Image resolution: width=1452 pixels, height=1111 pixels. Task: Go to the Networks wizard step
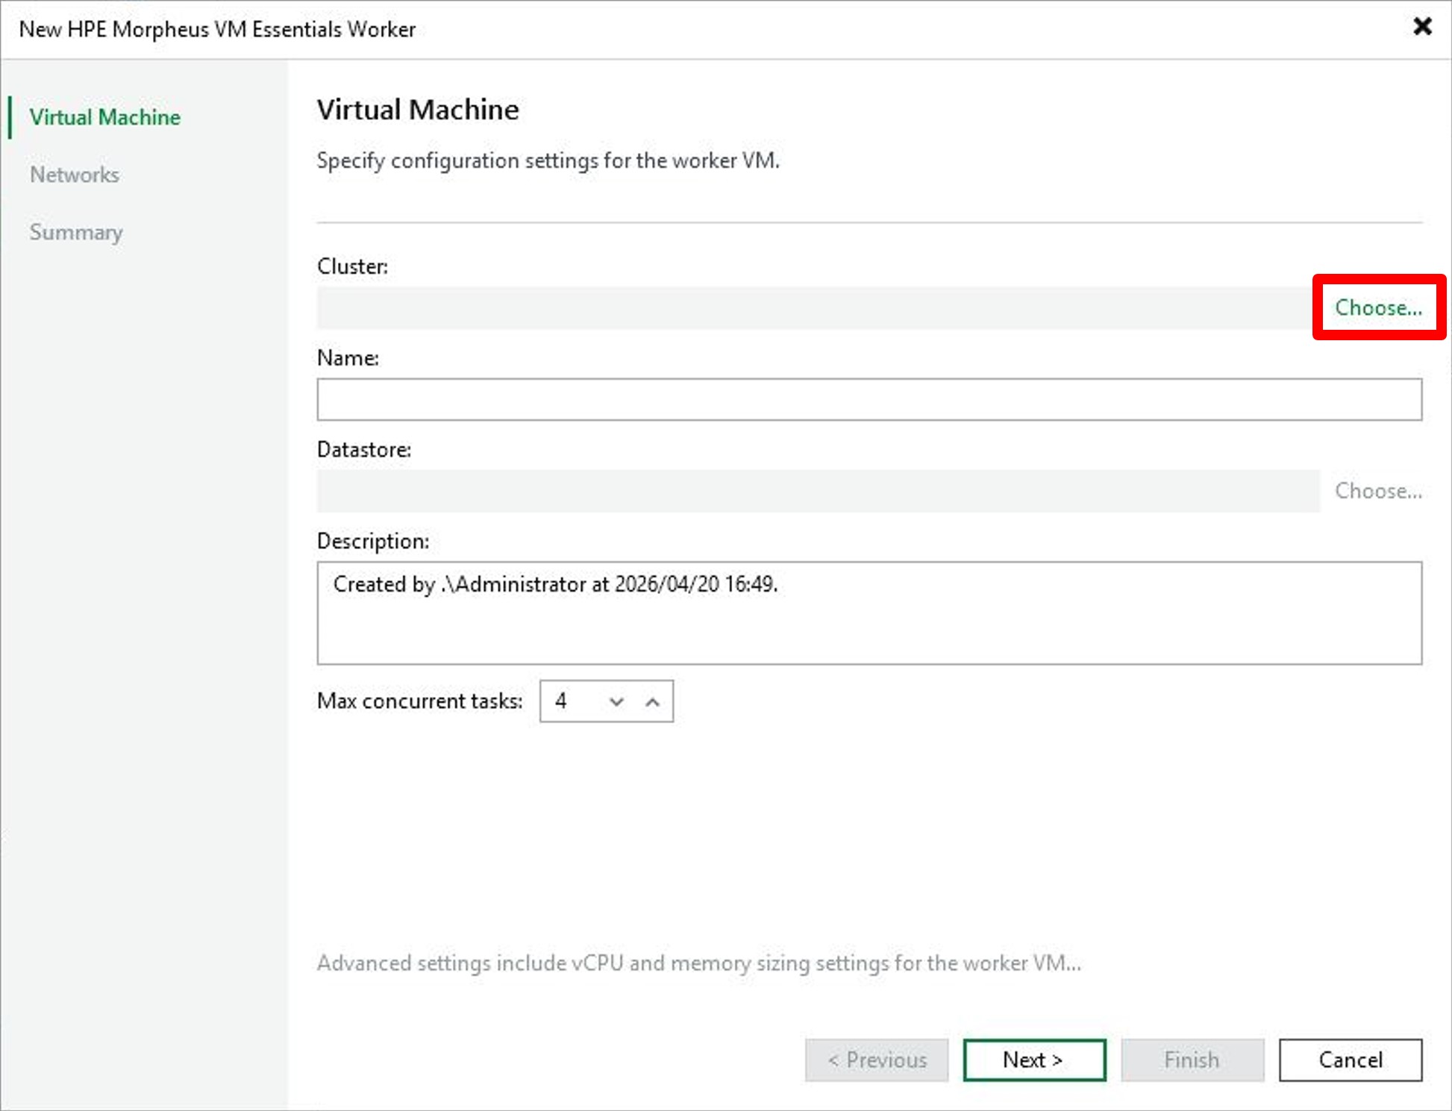tap(75, 175)
